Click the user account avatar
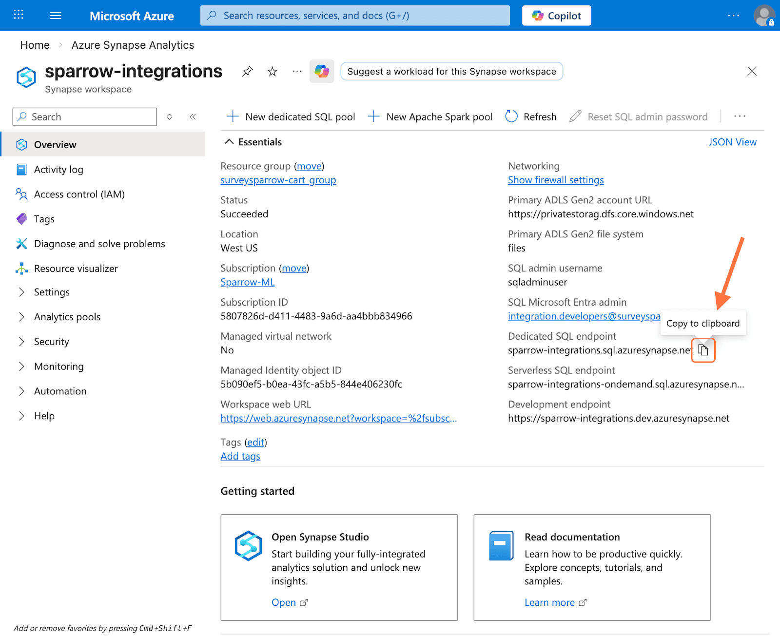Viewport: 780px width, 636px height. click(x=763, y=16)
